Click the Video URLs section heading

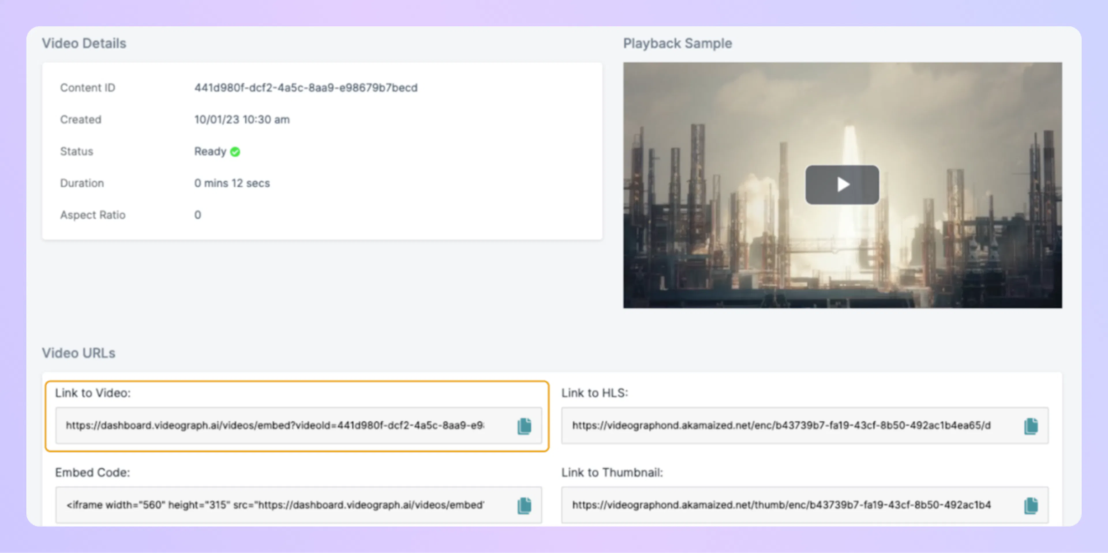click(79, 353)
